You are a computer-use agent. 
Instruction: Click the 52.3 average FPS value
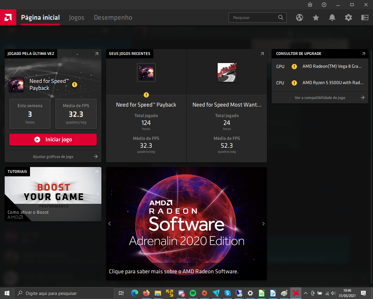227,146
